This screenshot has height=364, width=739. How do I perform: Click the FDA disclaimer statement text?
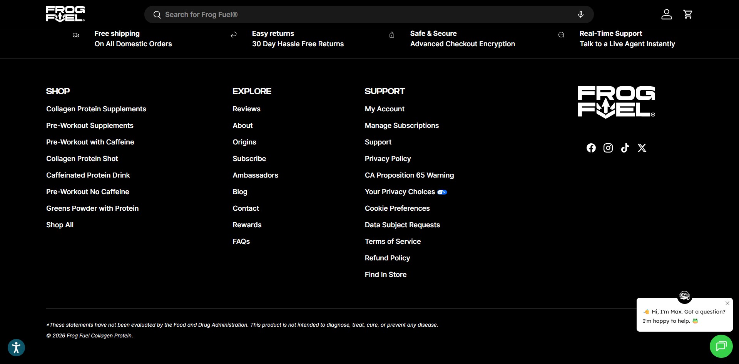pyautogui.click(x=242, y=325)
